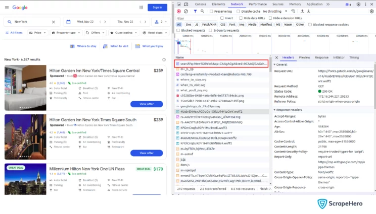Open the check-in calendar icon
This screenshot has height=214, width=376.
[68, 22]
